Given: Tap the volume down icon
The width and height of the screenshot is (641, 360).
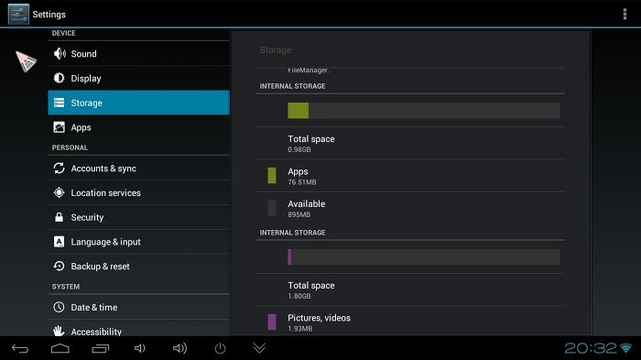Looking at the screenshot, I should pyautogui.click(x=140, y=348).
